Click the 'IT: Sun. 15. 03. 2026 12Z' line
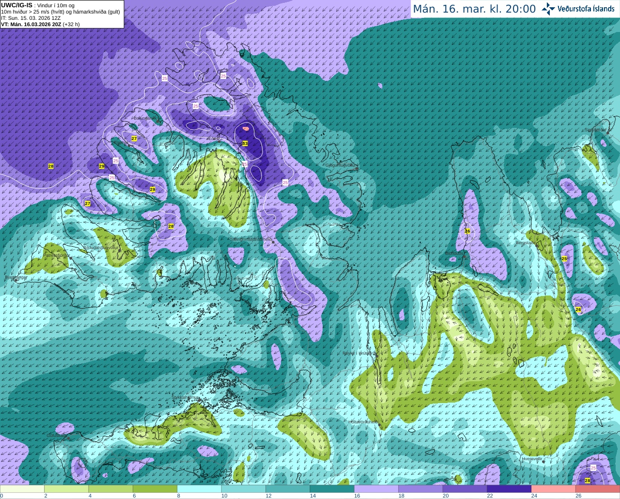Viewport: 620px width, 499px height. 31,18
